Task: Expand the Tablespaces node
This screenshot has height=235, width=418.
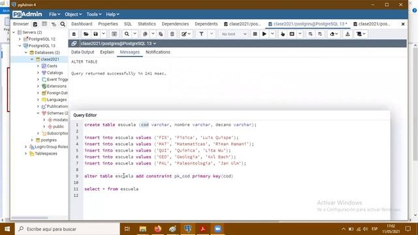Action: pyautogui.click(x=26, y=153)
